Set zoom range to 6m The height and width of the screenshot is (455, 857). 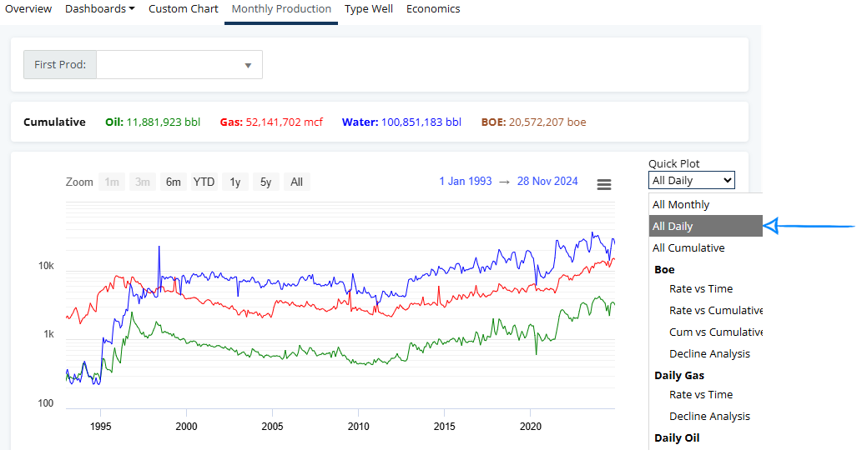pos(173,182)
